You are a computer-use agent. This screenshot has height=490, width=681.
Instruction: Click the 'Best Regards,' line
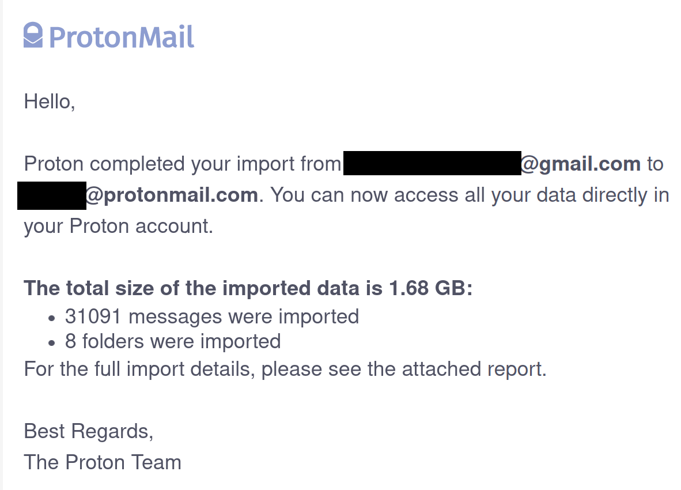[89, 431]
